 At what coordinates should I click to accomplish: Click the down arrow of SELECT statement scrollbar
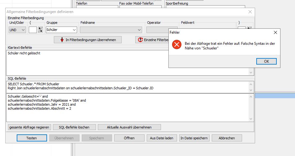pyautogui.click(x=251, y=90)
